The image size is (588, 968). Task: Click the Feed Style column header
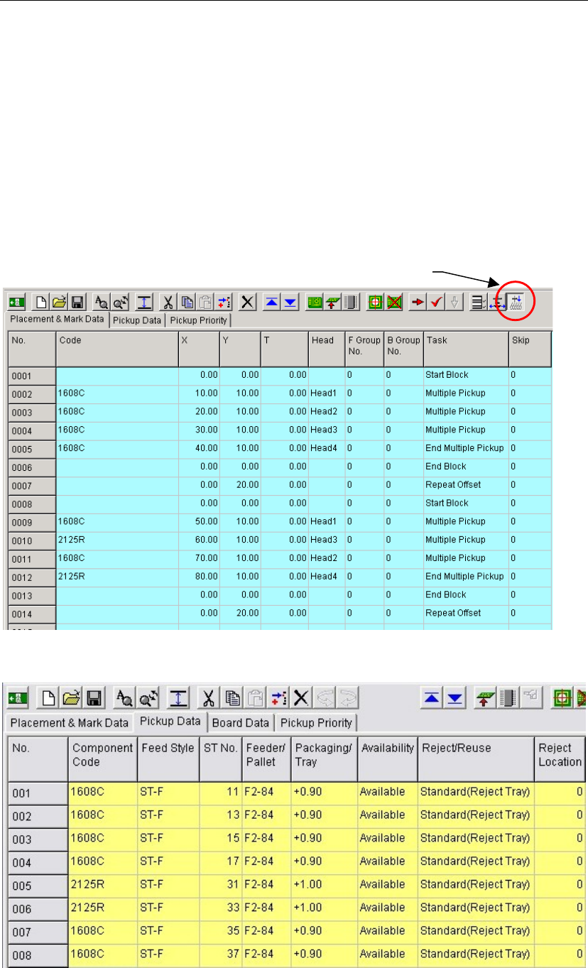(x=168, y=749)
